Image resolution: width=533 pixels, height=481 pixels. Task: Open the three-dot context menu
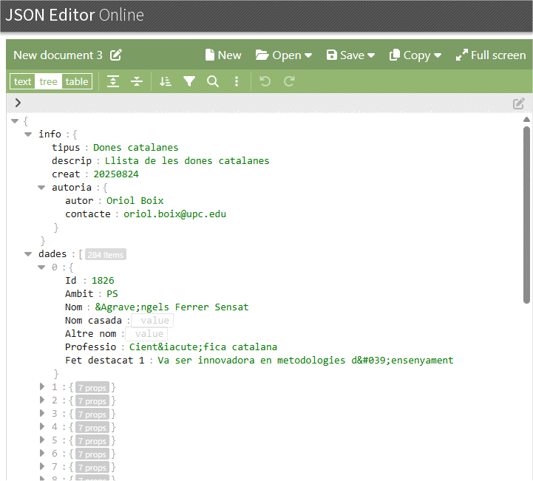[x=237, y=81]
